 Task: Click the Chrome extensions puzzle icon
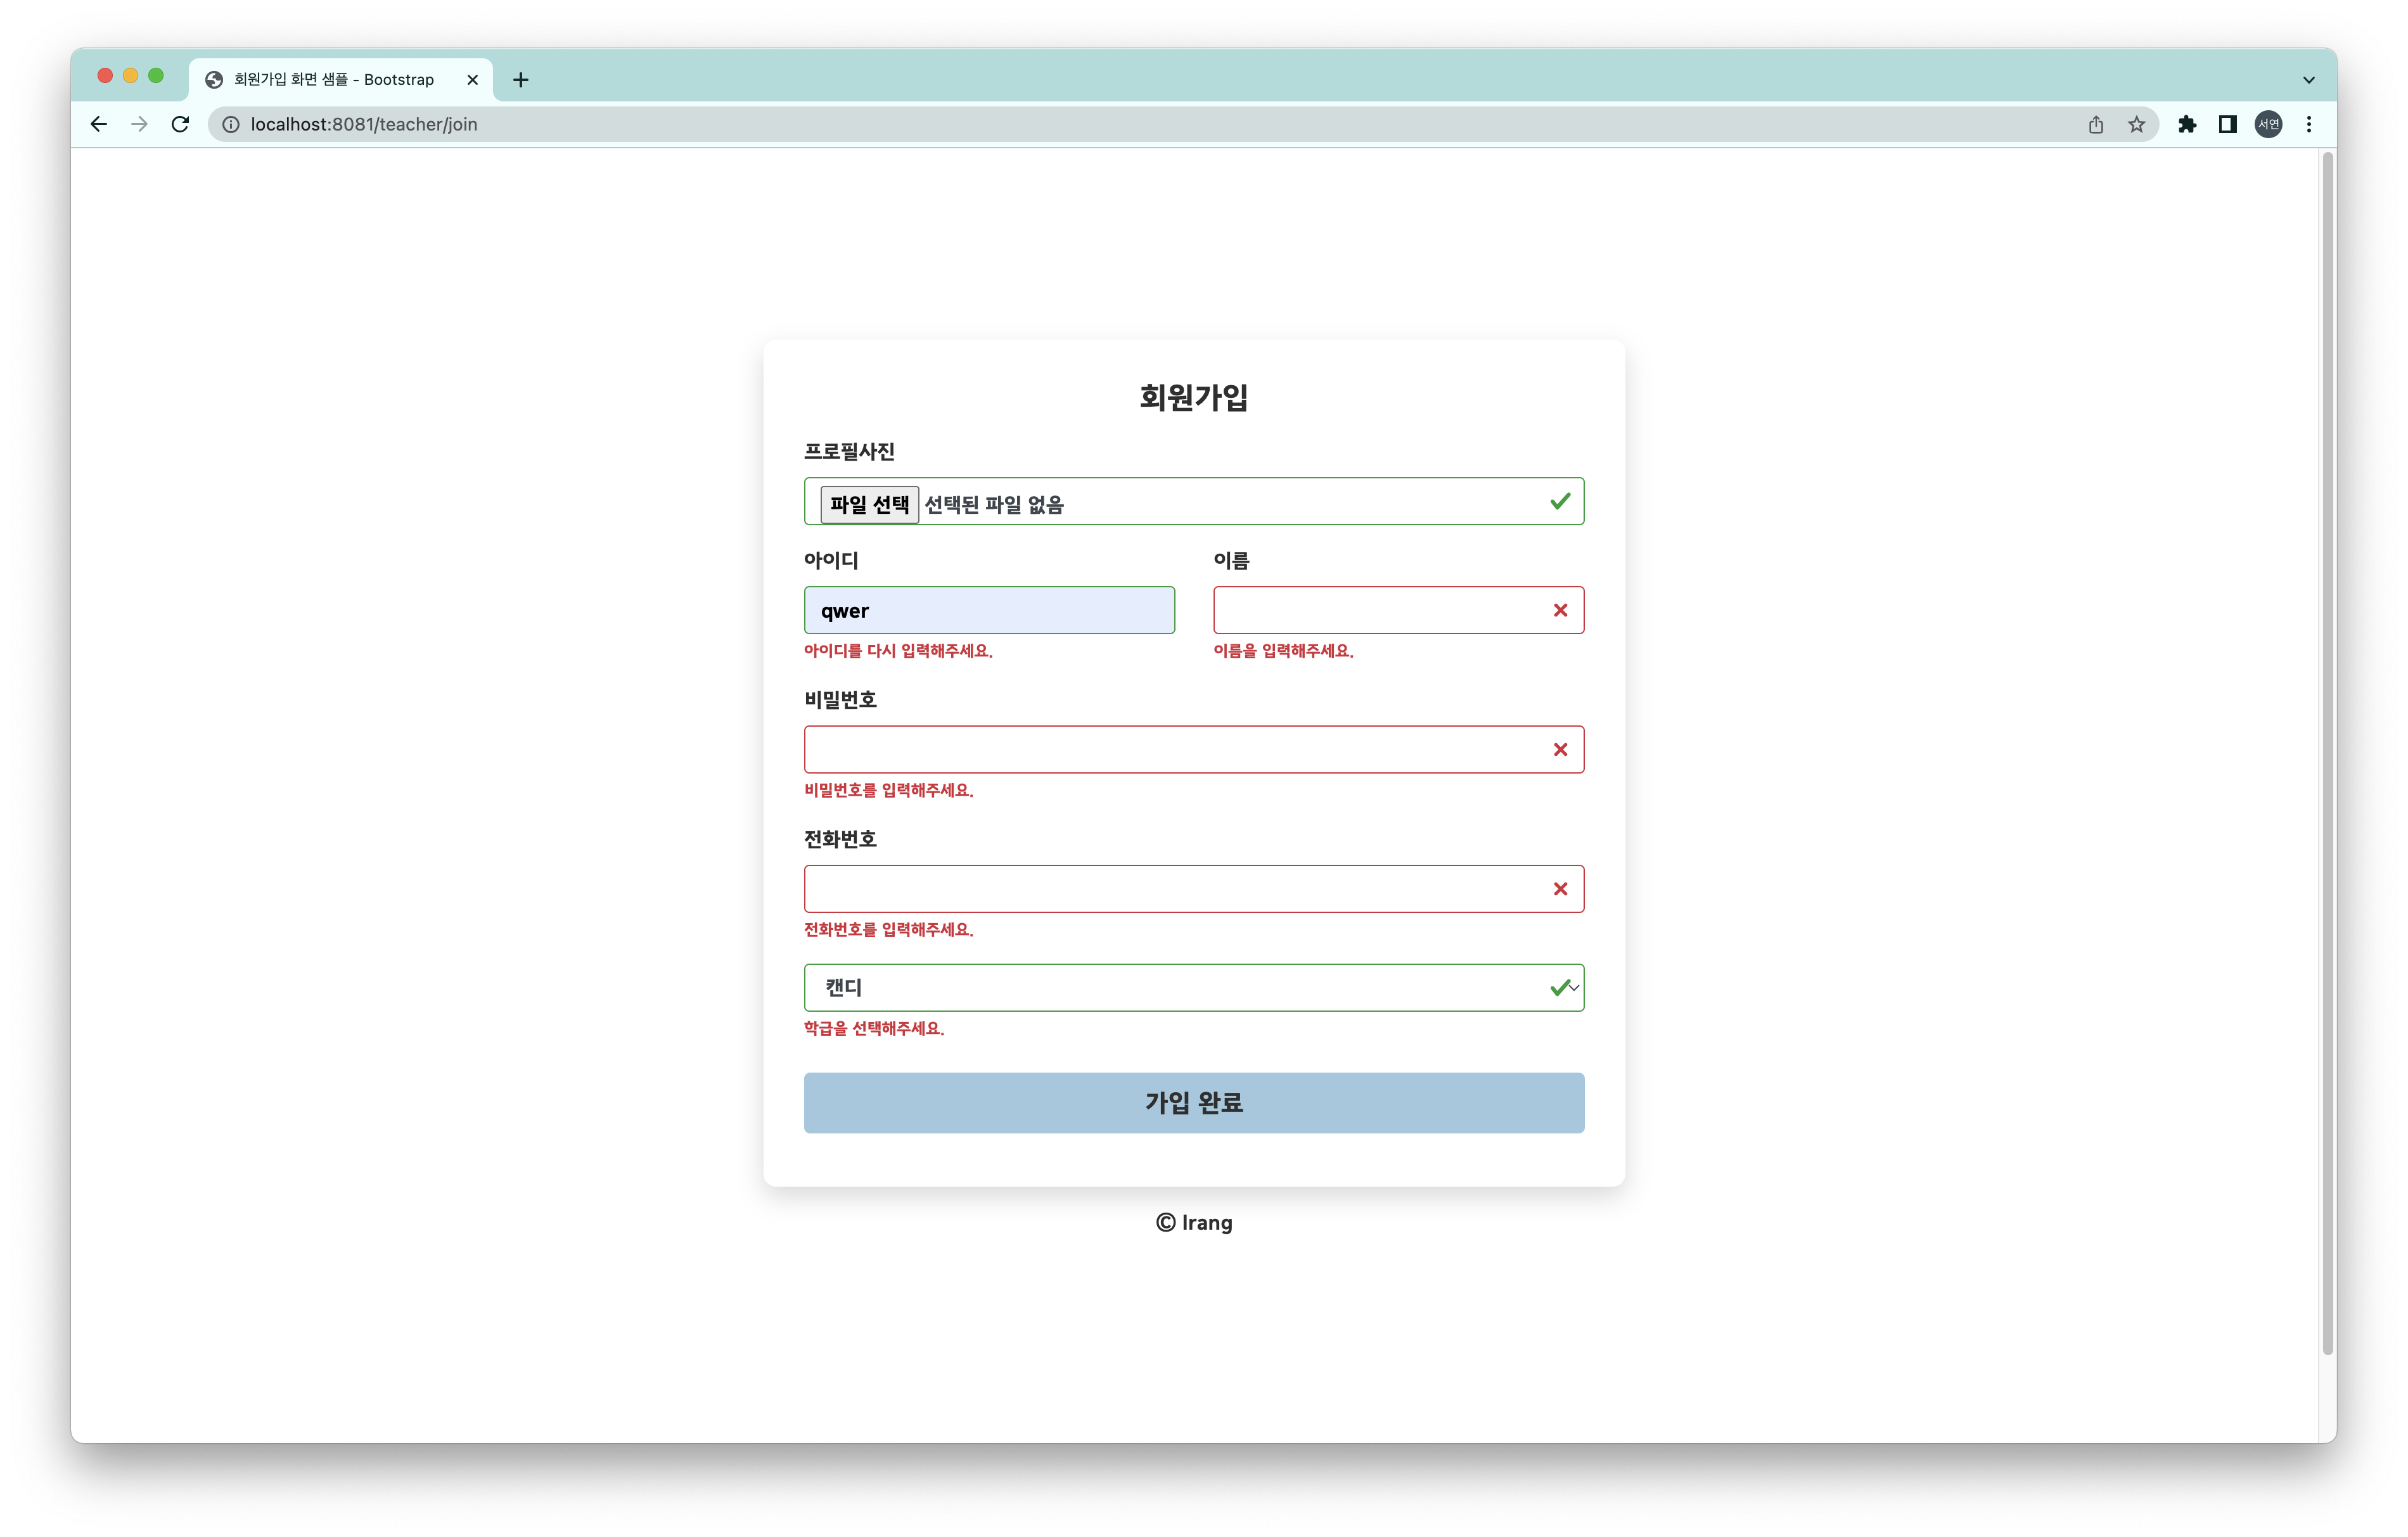coord(2188,124)
